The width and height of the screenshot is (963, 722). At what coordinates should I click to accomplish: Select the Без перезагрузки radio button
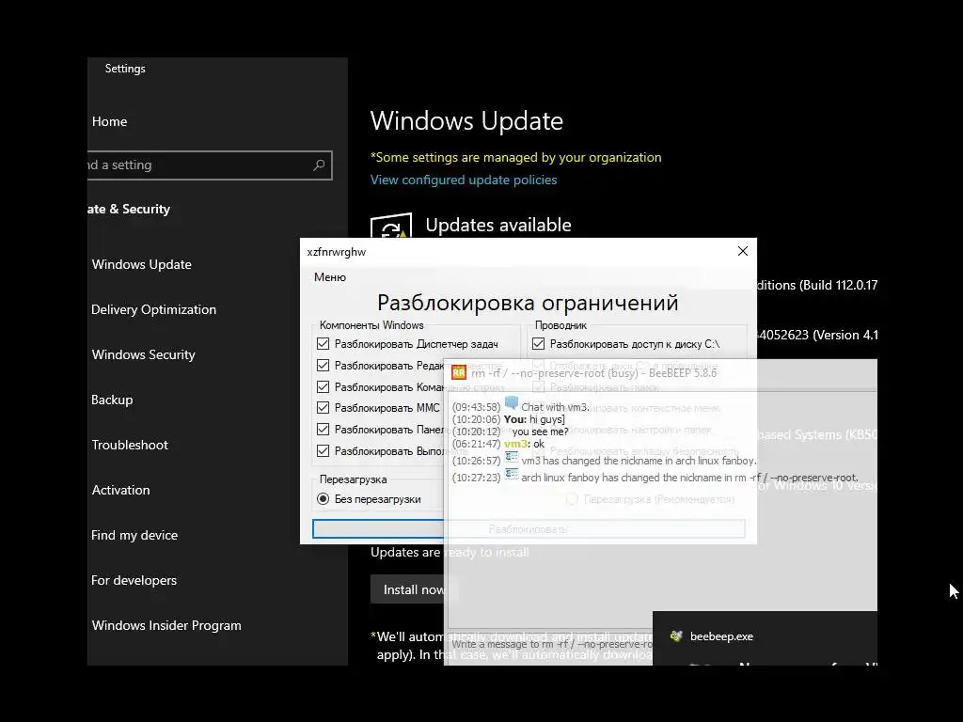coord(324,499)
